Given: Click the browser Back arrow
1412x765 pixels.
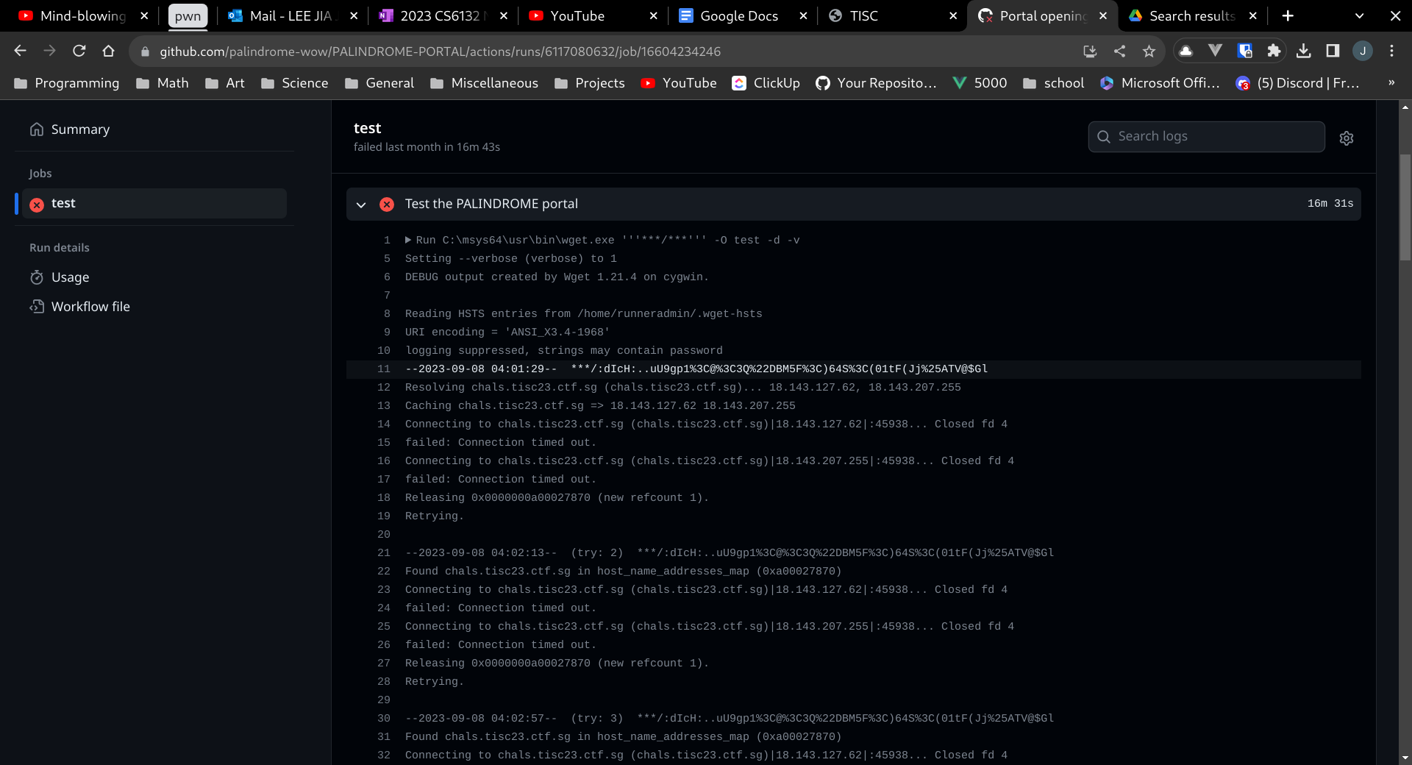Looking at the screenshot, I should tap(20, 51).
